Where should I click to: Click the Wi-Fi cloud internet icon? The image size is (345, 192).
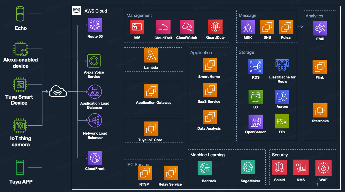point(58,92)
